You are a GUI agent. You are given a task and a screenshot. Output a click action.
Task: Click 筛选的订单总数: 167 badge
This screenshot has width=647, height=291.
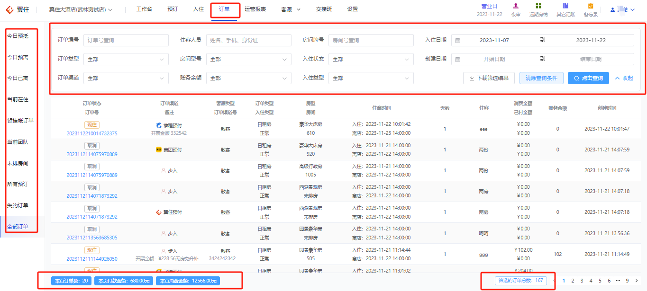(x=520, y=281)
